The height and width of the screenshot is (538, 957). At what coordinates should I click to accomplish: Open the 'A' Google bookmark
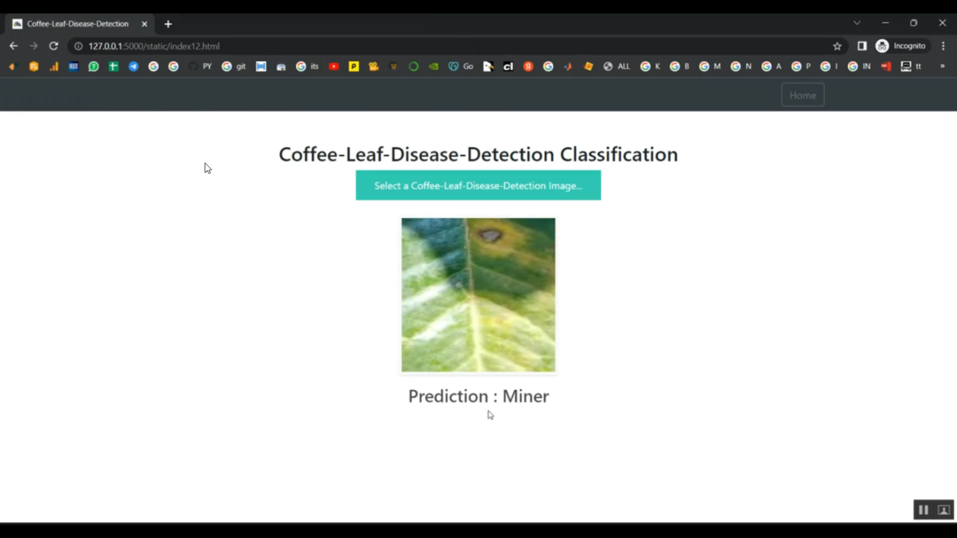point(771,66)
